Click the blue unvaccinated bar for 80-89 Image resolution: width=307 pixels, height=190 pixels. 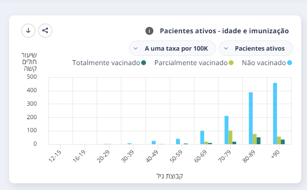251,118
